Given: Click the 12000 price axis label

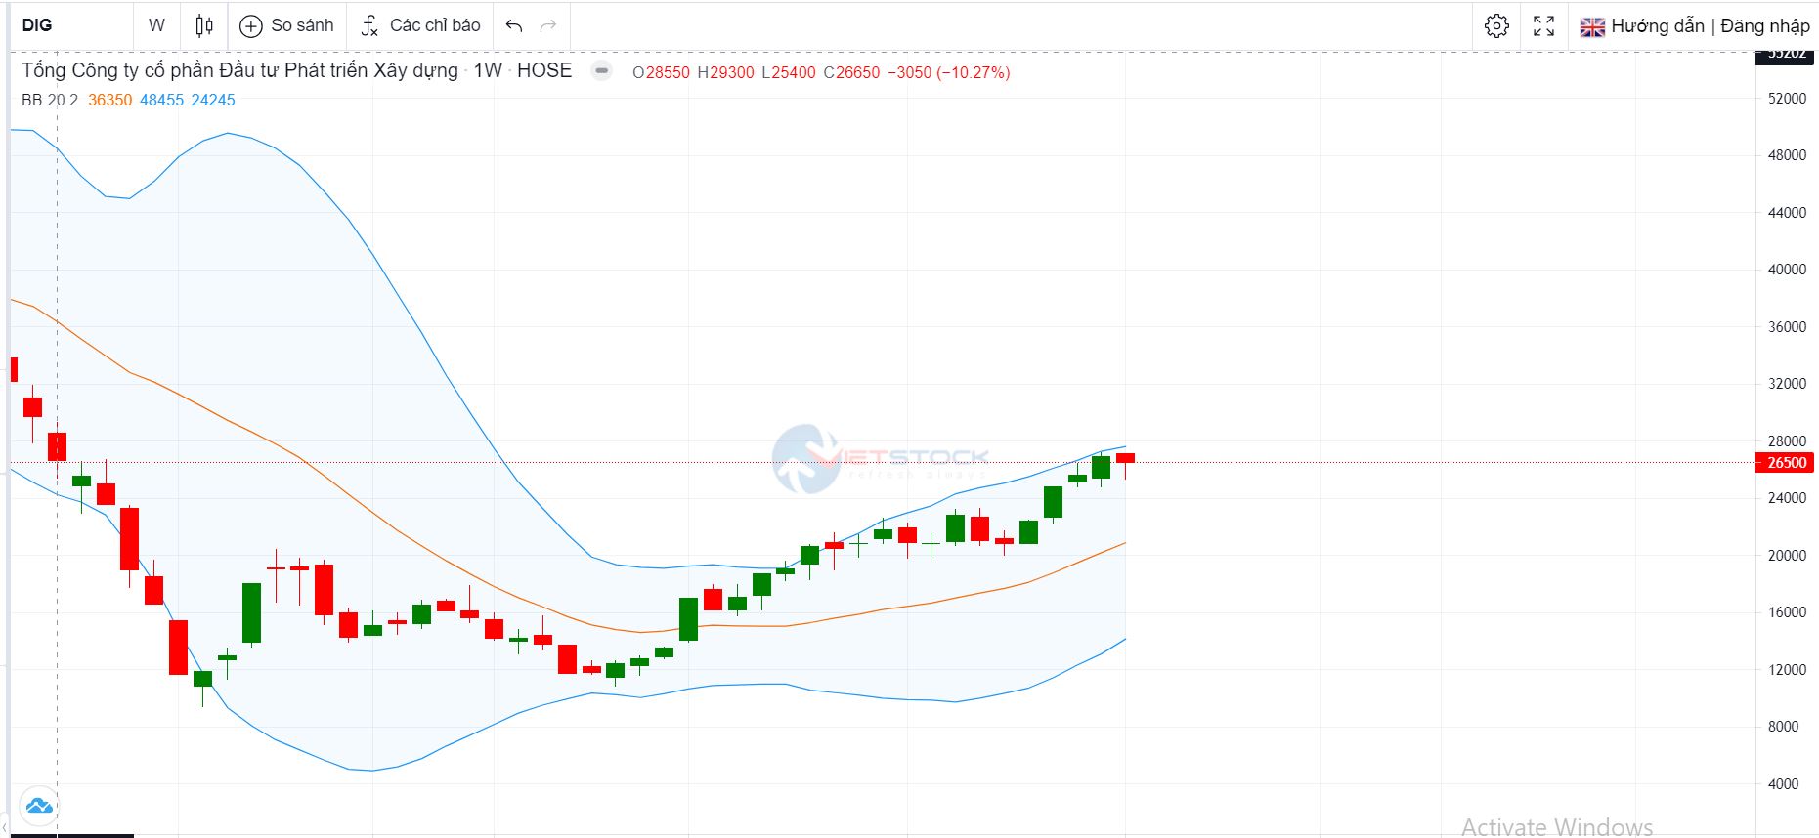Looking at the screenshot, I should (x=1787, y=670).
